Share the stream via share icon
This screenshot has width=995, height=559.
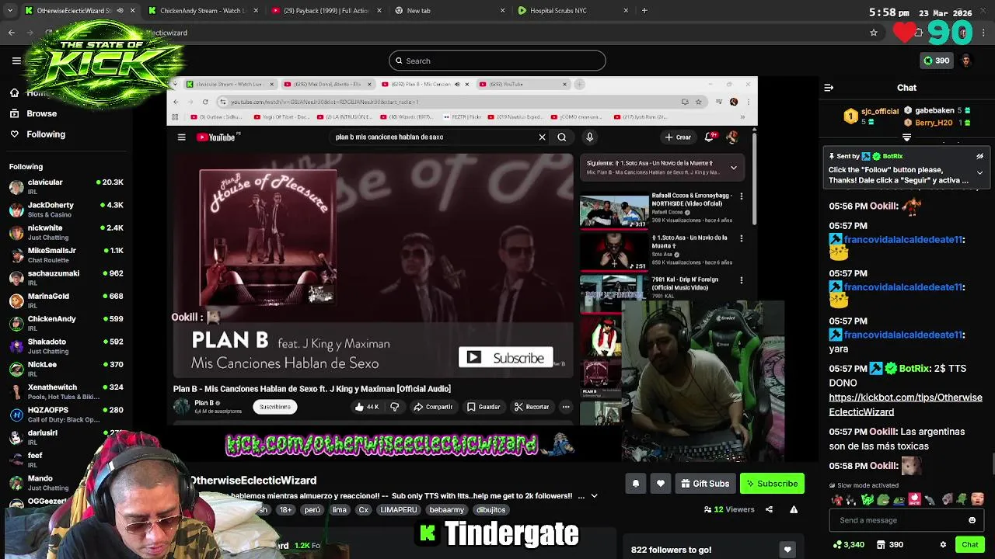click(x=769, y=509)
